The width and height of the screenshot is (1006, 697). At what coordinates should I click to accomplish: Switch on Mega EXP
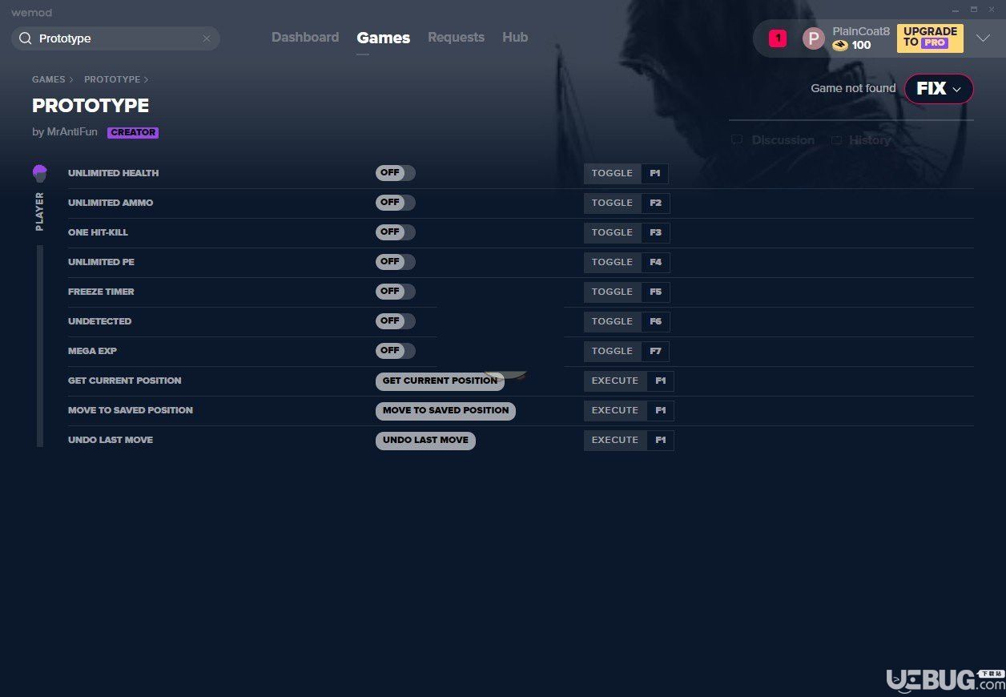396,351
